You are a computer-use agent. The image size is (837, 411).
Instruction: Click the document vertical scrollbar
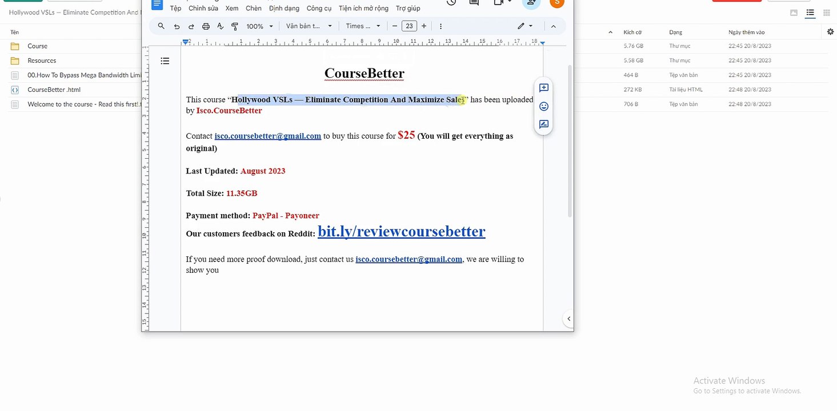point(570,141)
